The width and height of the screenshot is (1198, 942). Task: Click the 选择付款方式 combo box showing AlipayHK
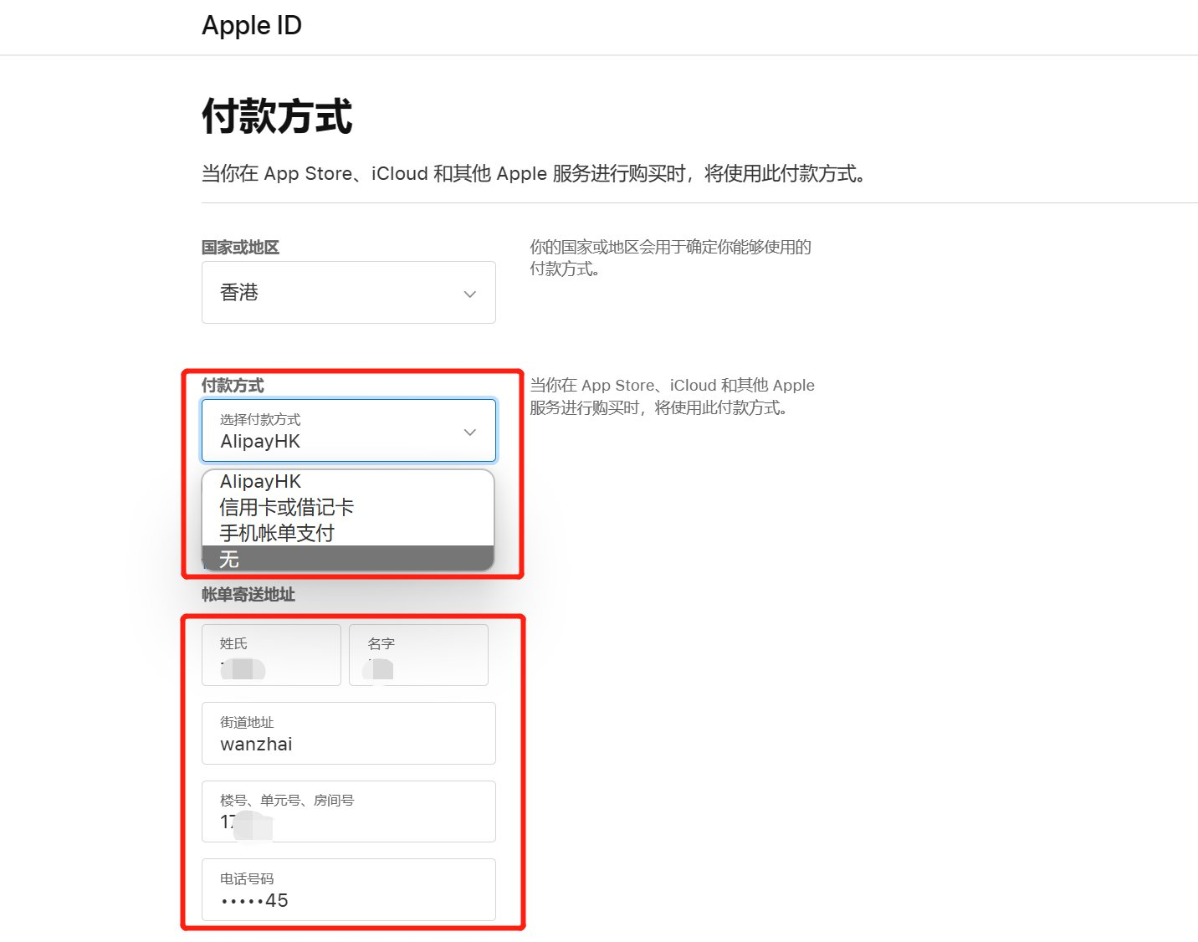[x=335, y=431]
